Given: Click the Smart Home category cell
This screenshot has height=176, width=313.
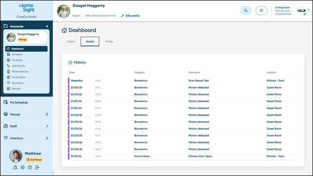Looking at the screenshot, I should click(x=142, y=156).
